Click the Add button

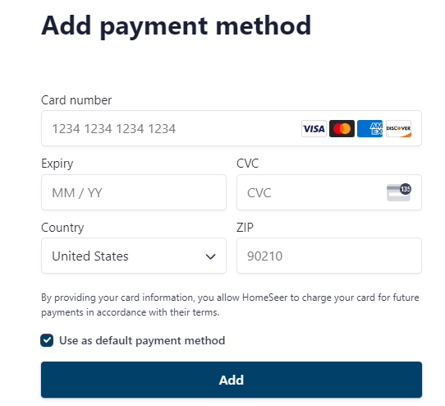click(x=232, y=380)
